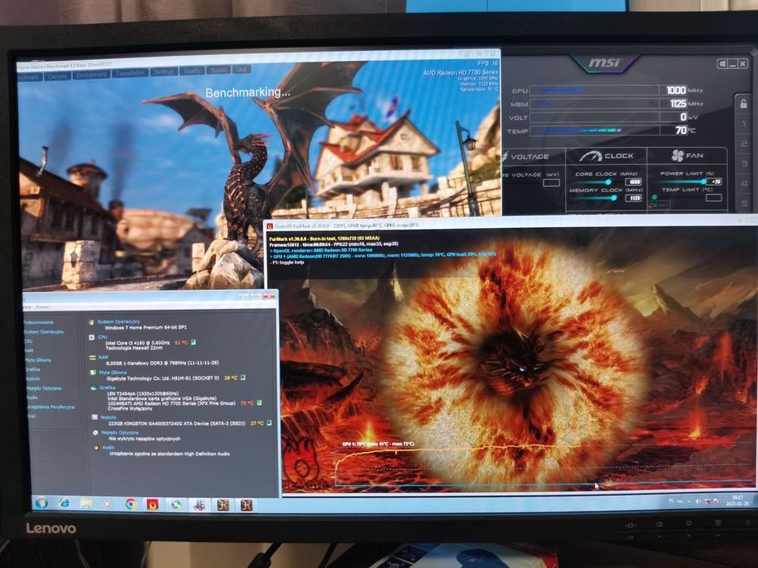Adjust the Power Limit slider knob
758x568 pixels.
tap(704, 182)
